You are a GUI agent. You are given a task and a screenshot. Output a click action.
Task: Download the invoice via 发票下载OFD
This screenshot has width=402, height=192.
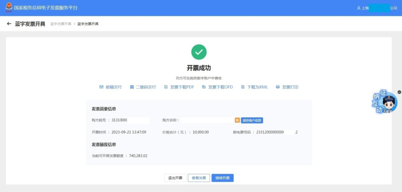(x=217, y=87)
